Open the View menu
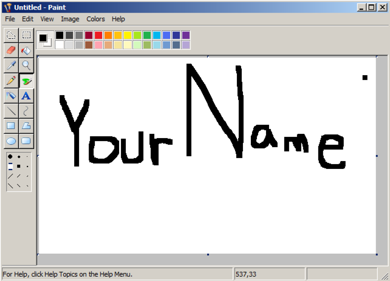The height and width of the screenshot is (281, 390). point(47,19)
